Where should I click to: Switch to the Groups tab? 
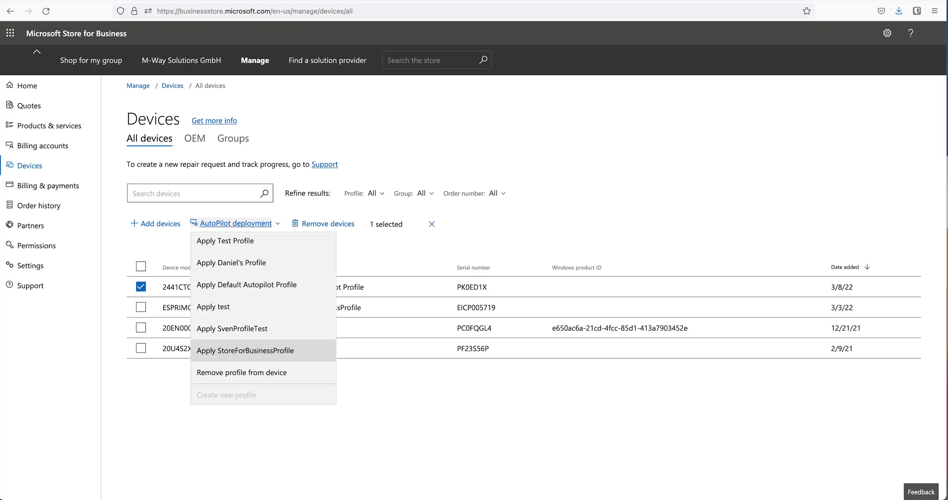[x=233, y=138]
